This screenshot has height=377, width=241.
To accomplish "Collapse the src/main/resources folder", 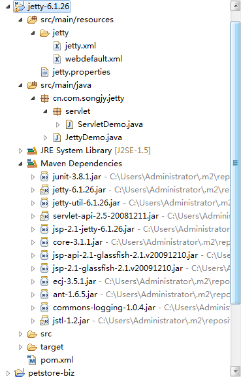I will pos(21,20).
